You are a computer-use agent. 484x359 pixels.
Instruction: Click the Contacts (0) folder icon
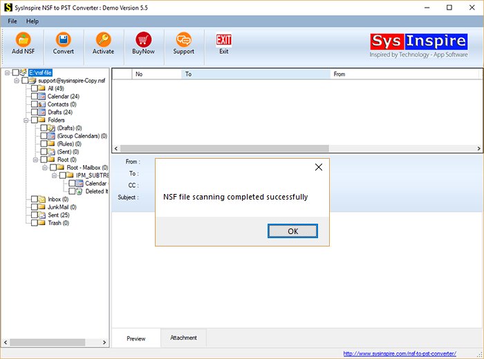[41, 104]
